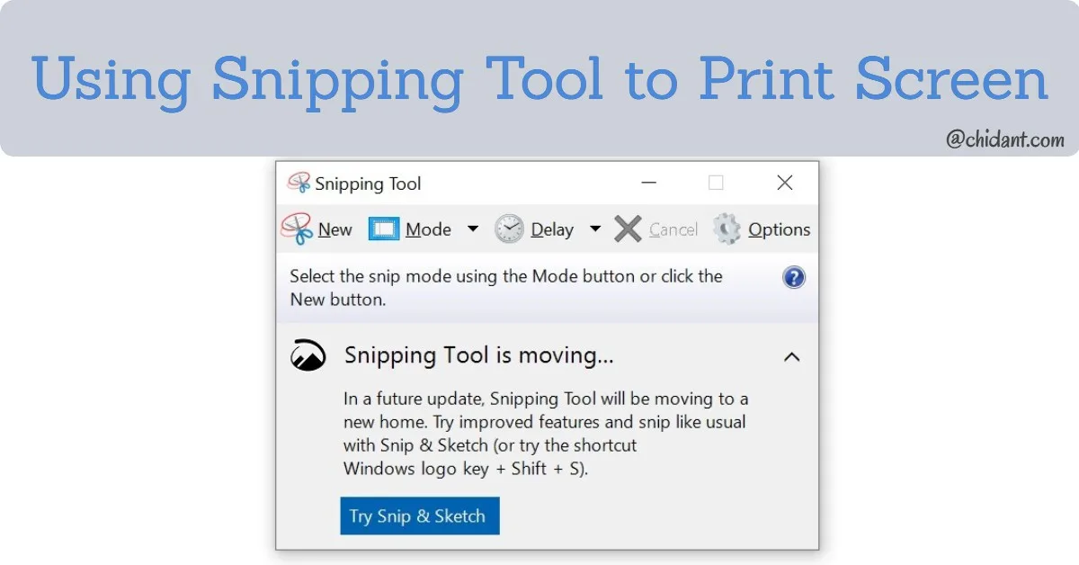1079x565 pixels.
Task: Click the New snip scissors icon
Action: point(297,229)
